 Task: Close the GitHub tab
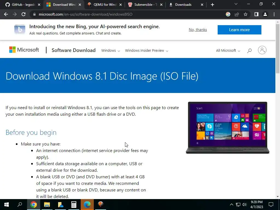pos(39,5)
